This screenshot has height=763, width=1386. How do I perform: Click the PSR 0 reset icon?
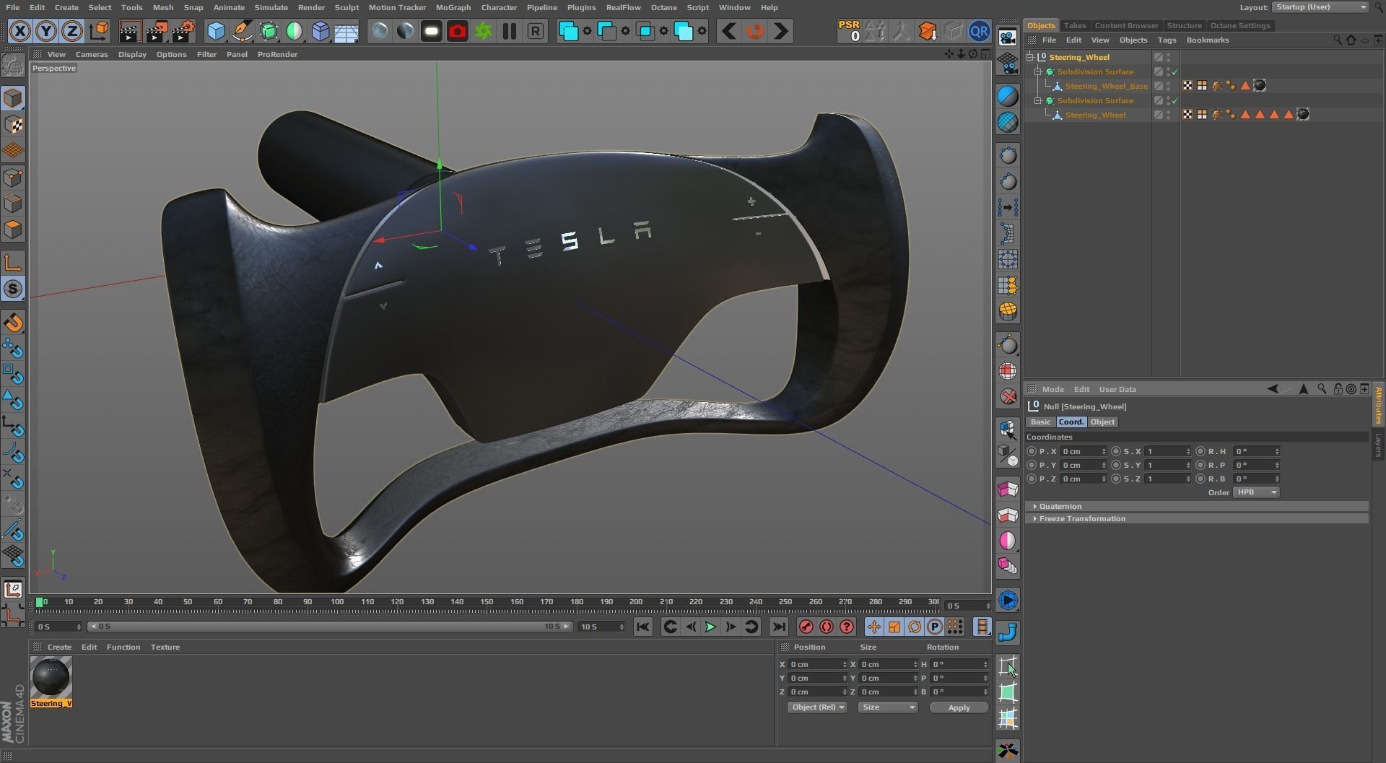(x=850, y=31)
